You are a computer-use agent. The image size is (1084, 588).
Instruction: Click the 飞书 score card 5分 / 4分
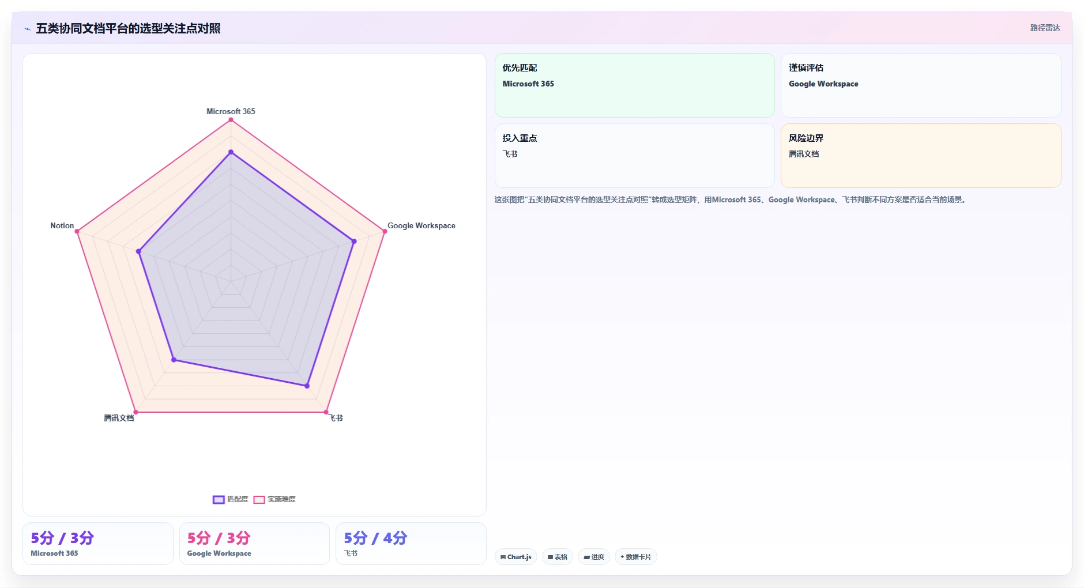click(411, 544)
